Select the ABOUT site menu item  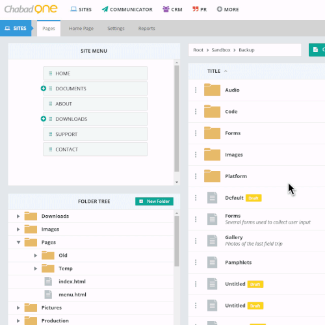click(95, 104)
